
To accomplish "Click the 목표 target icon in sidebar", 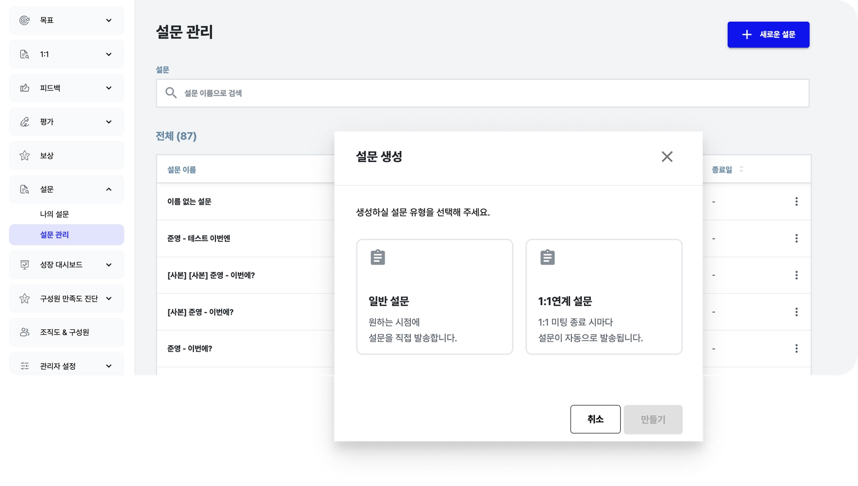I will [25, 20].
